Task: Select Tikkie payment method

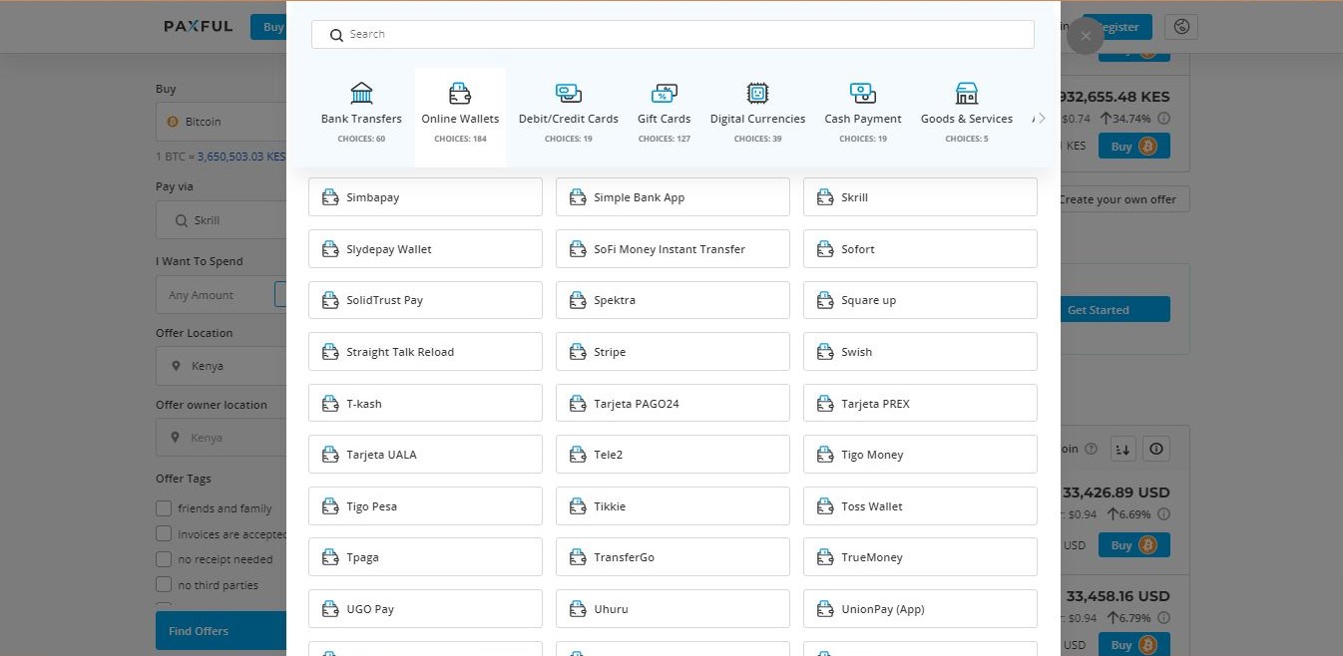Action: (x=672, y=506)
